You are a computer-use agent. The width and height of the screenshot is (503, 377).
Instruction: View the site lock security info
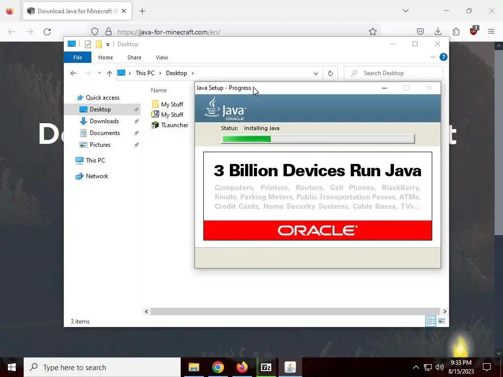[109, 31]
